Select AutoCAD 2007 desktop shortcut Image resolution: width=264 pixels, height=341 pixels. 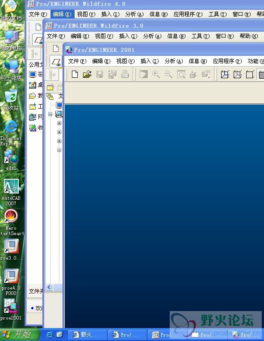click(11, 192)
